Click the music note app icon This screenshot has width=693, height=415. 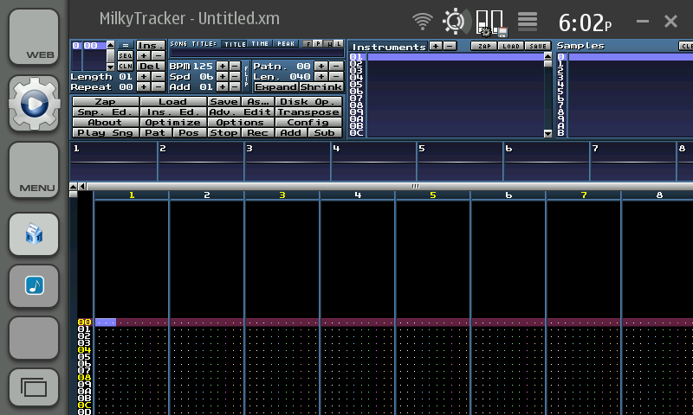coord(34,284)
